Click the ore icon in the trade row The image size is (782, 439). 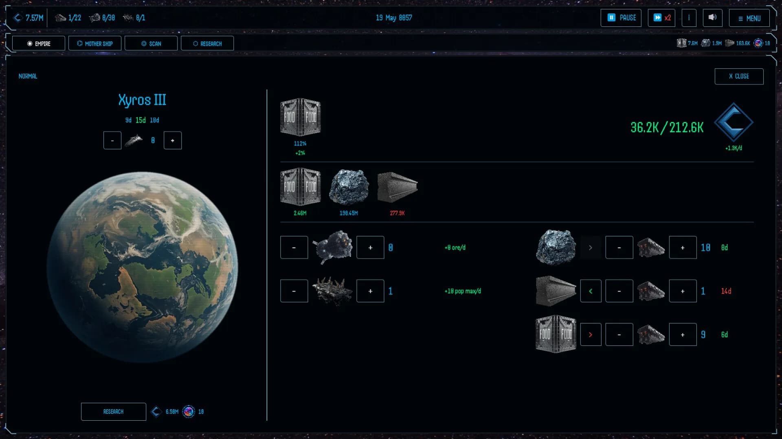556,247
